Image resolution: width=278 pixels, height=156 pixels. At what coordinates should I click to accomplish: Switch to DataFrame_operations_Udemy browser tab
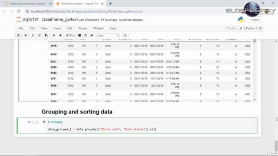[27, 3]
